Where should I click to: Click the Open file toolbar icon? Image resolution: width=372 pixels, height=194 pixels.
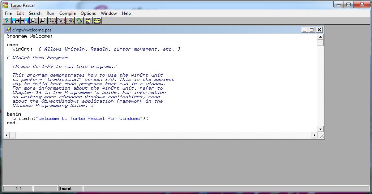pos(16,21)
